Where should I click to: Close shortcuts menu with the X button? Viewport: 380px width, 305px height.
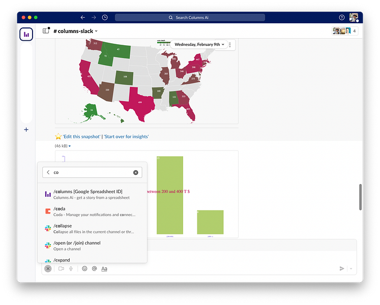pos(48,268)
